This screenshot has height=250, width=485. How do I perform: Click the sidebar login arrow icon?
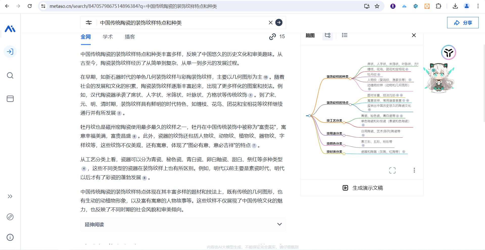pyautogui.click(x=10, y=52)
